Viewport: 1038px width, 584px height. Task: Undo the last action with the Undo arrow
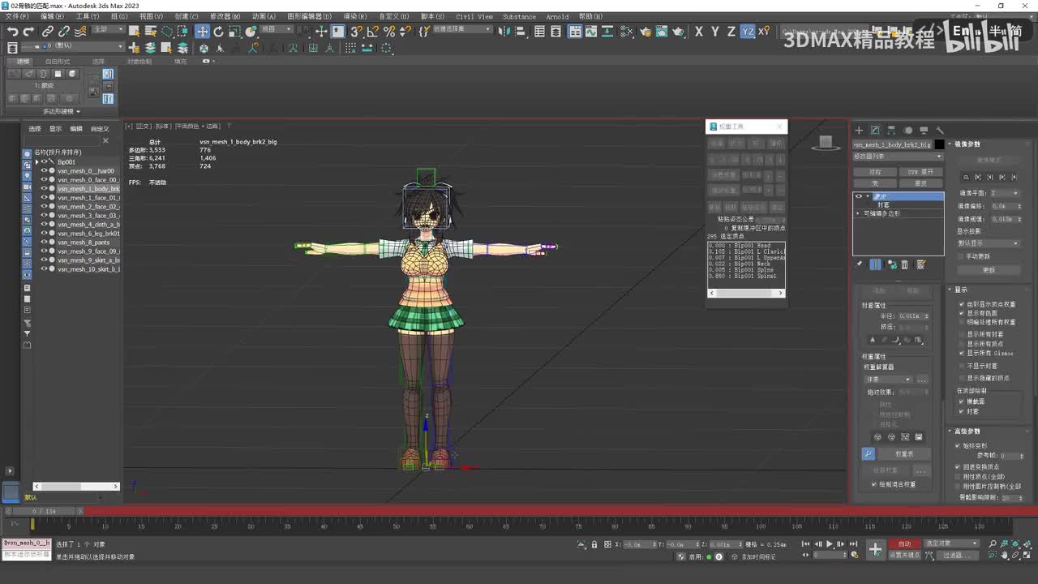pos(12,32)
